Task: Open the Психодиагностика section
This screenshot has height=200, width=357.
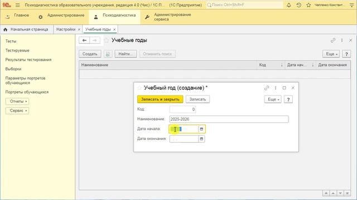Action: 114,17
